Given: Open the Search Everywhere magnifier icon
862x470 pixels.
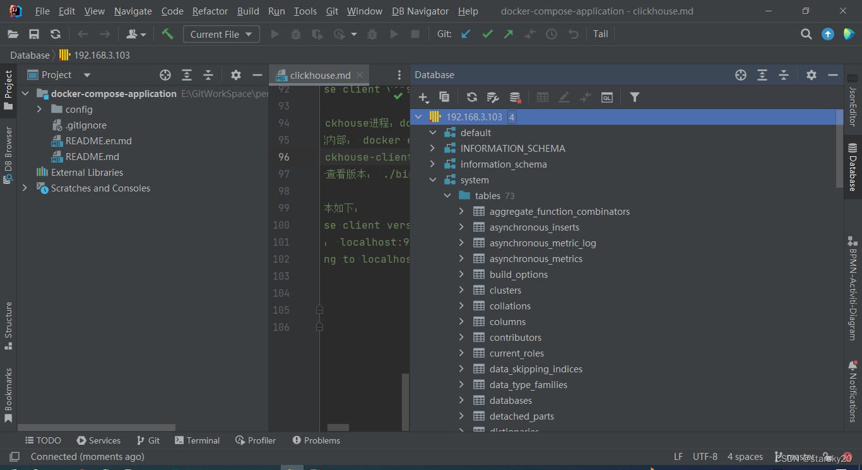Looking at the screenshot, I should 806,34.
